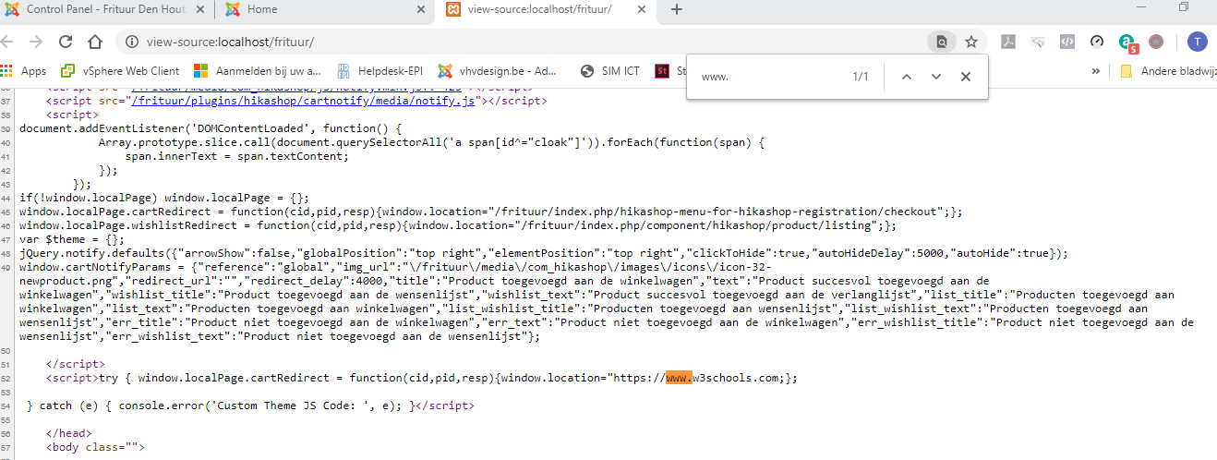
Task: Open the green extension with the 5 badge
Action: click(x=1127, y=42)
